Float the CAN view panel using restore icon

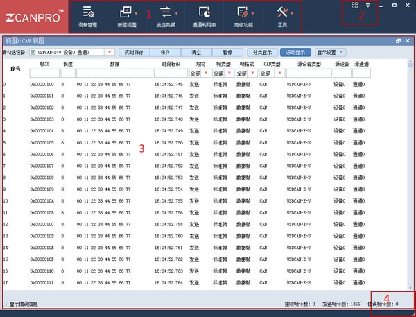point(398,41)
